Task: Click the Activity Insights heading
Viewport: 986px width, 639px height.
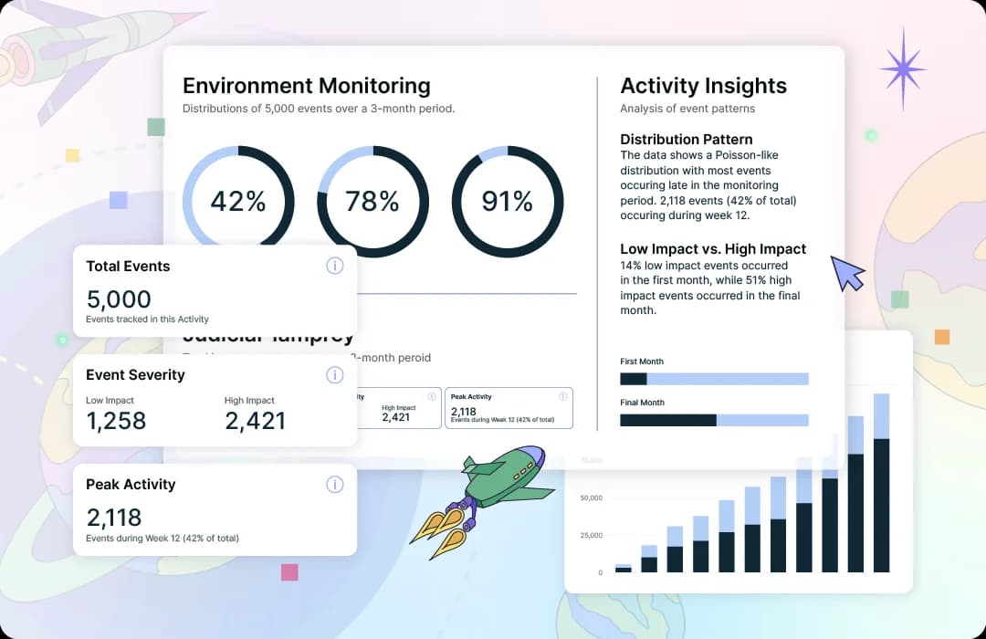Action: (703, 86)
